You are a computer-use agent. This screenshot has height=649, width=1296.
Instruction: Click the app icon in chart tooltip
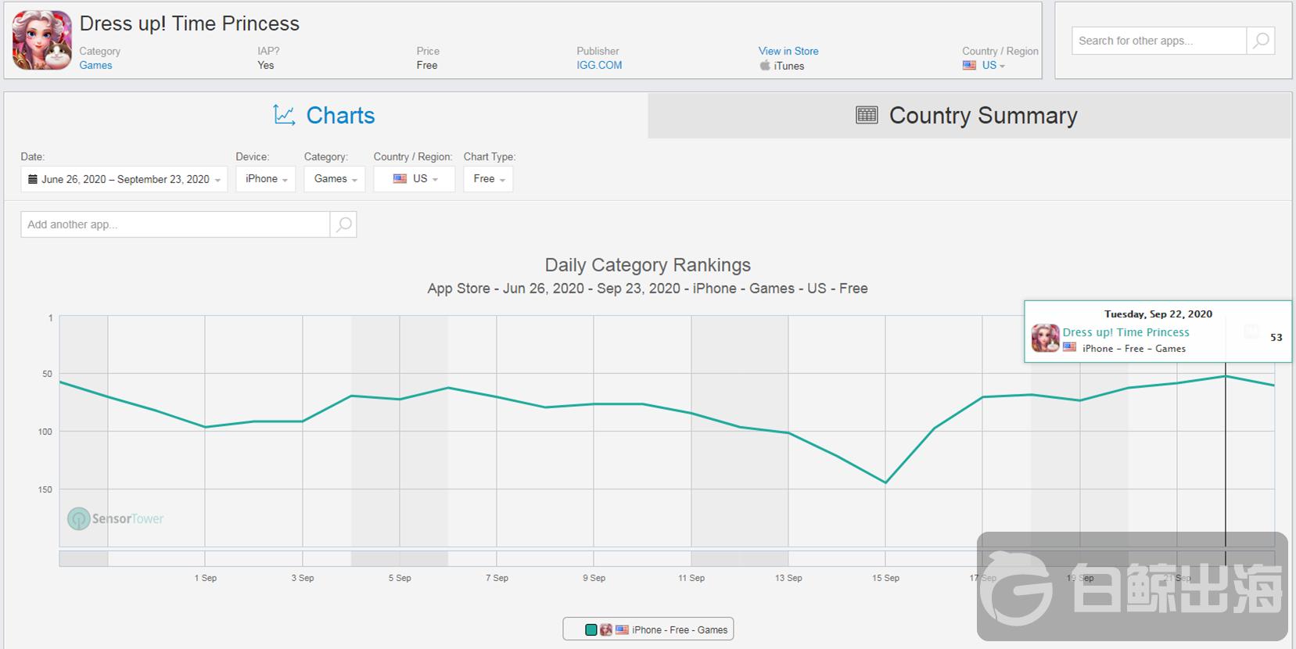click(x=1045, y=339)
